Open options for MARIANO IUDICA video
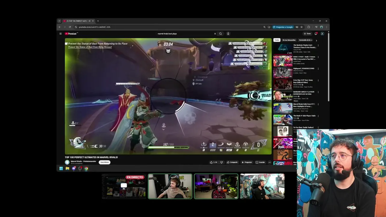 318,92
